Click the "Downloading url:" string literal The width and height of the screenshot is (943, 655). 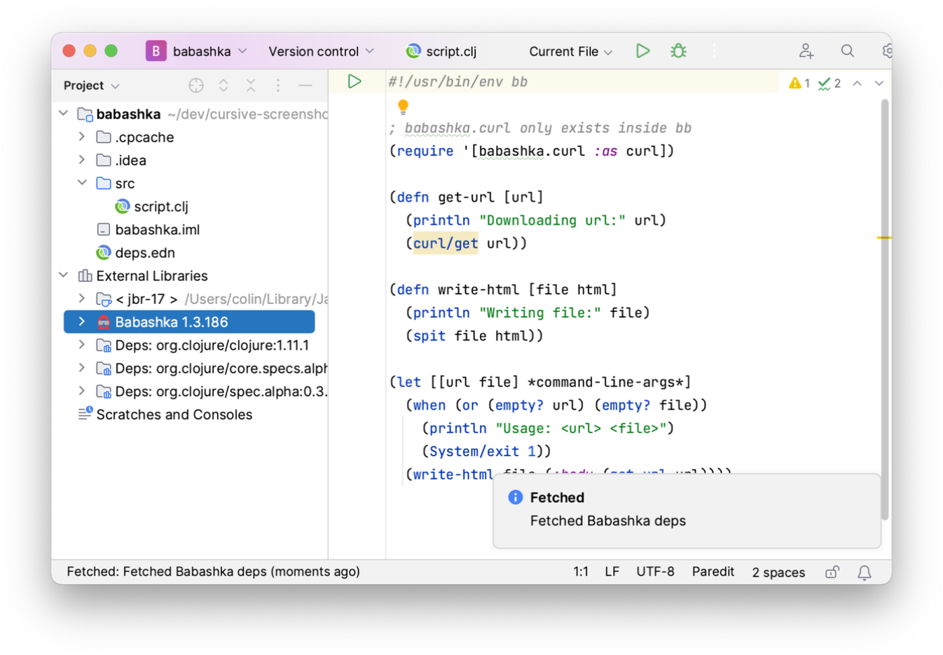click(x=553, y=220)
